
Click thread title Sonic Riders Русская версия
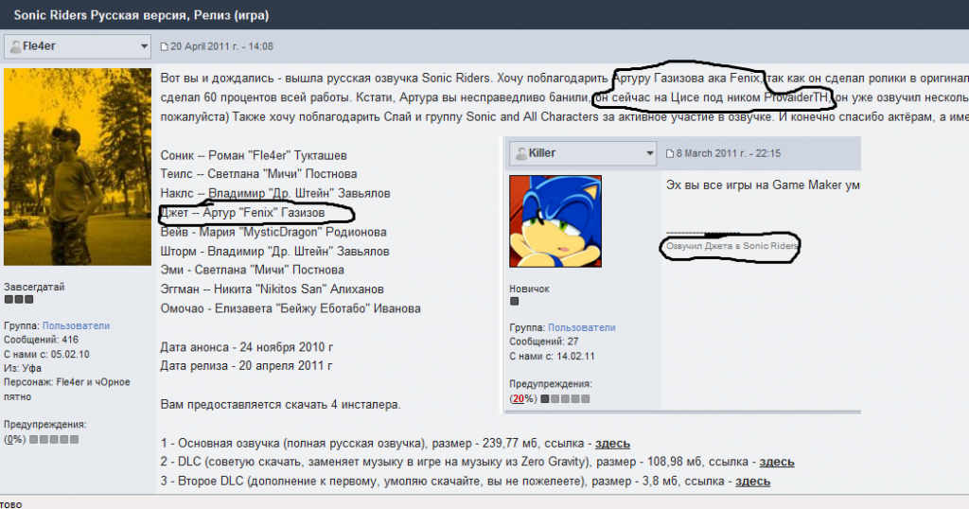pos(141,15)
